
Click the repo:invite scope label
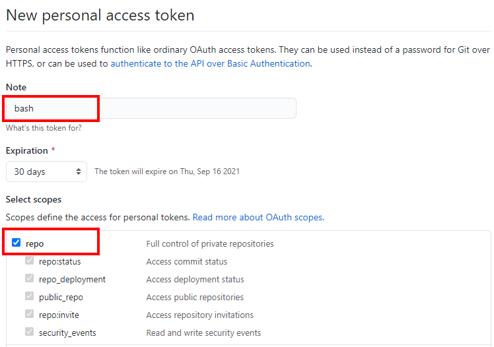(59, 315)
